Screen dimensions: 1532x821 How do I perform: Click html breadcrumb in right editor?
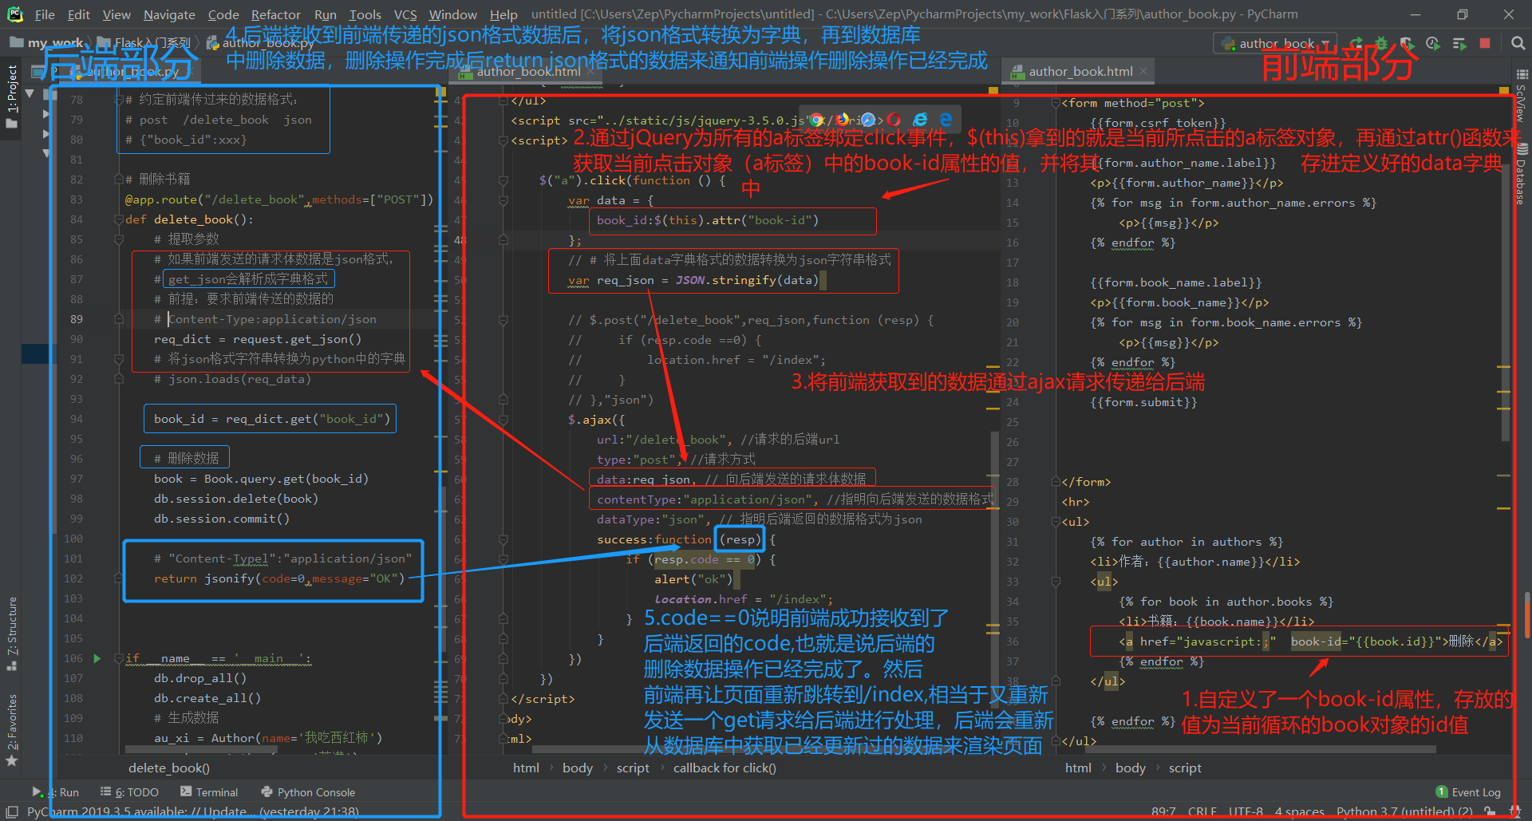point(1078,768)
